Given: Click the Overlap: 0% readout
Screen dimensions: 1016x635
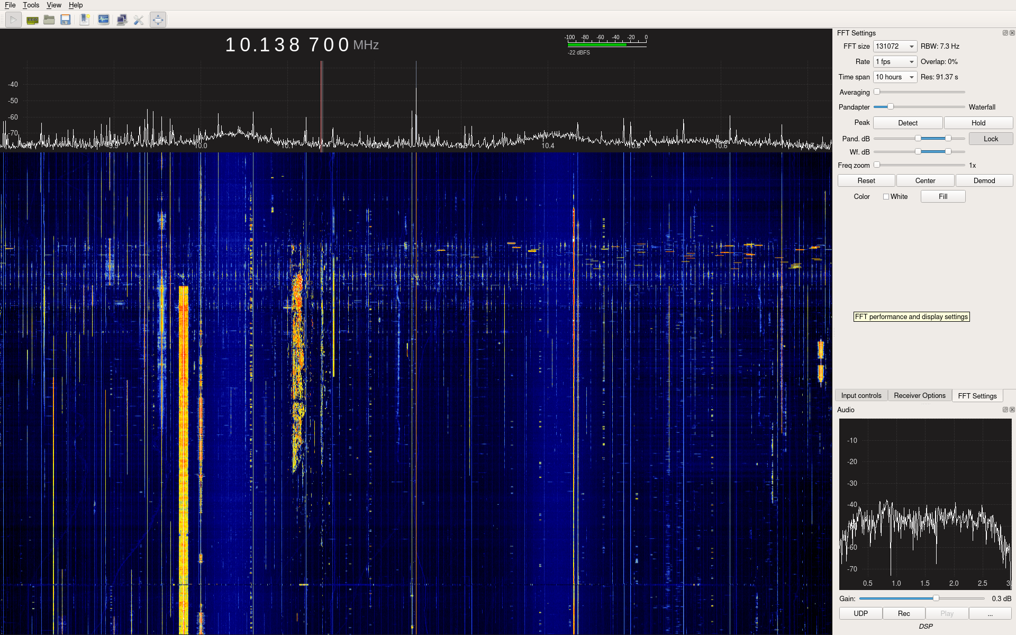Looking at the screenshot, I should coord(939,61).
